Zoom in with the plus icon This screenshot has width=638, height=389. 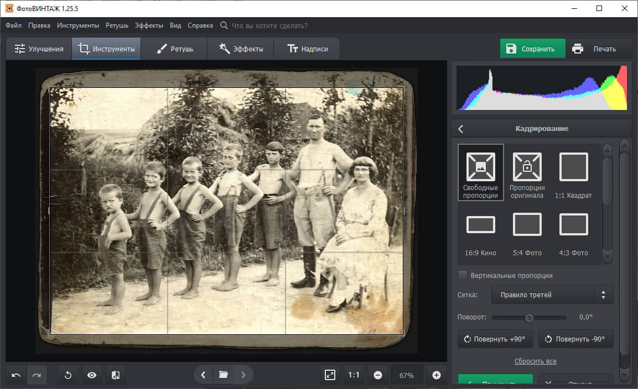point(437,375)
